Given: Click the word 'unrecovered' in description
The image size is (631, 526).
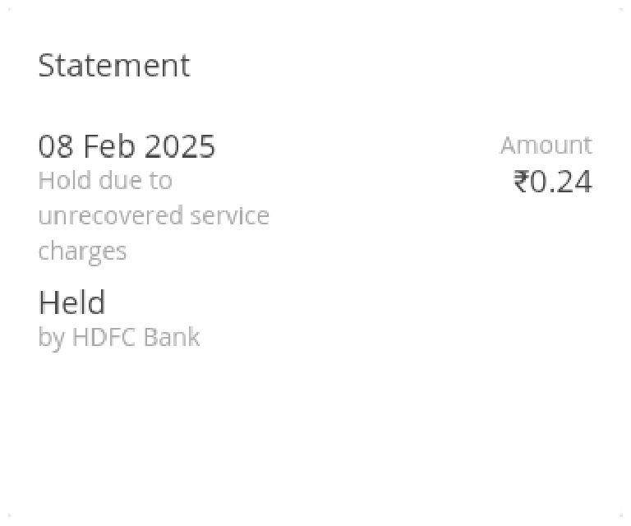Looking at the screenshot, I should pyautogui.click(x=110, y=215).
